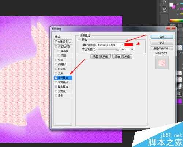Enable the 渐变叠加 checkbox
This screenshot has width=183, height=147.
tap(56, 82)
